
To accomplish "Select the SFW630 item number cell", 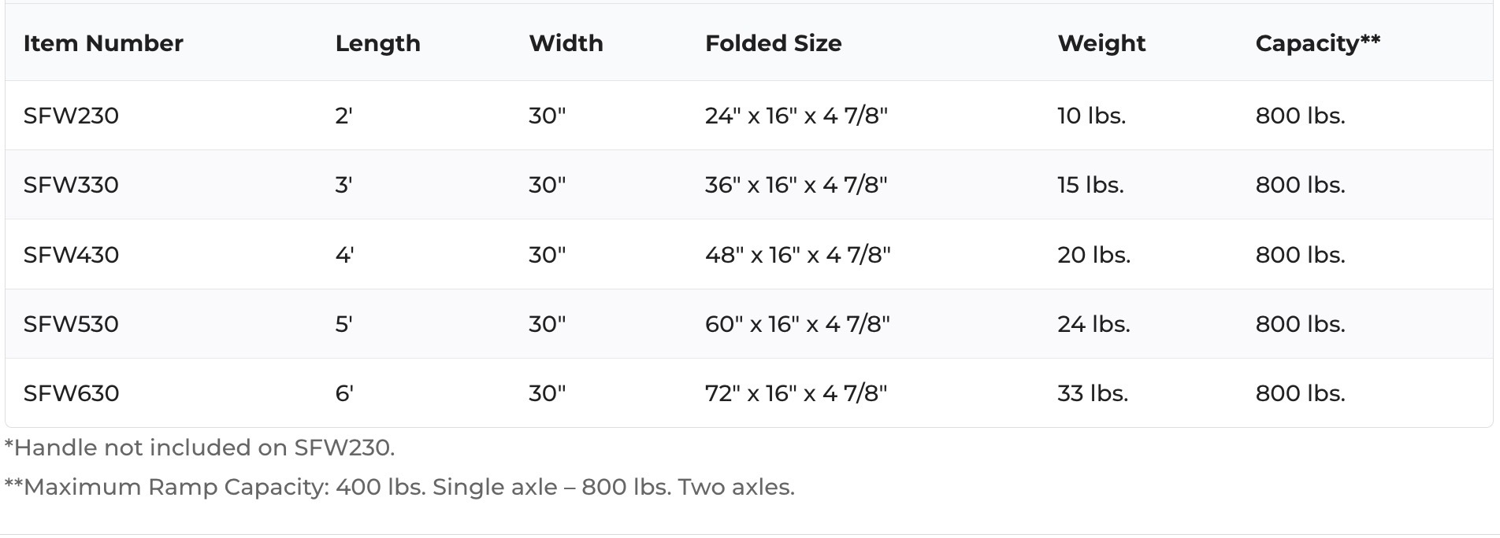I will tap(71, 393).
